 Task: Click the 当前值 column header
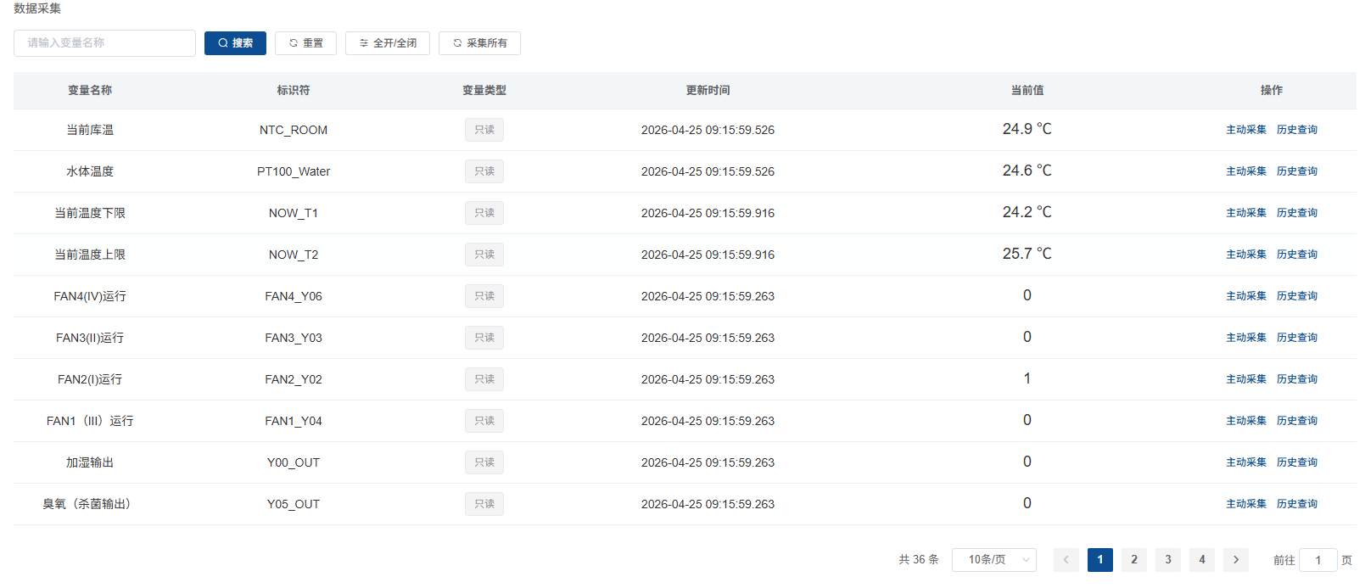[1027, 91]
